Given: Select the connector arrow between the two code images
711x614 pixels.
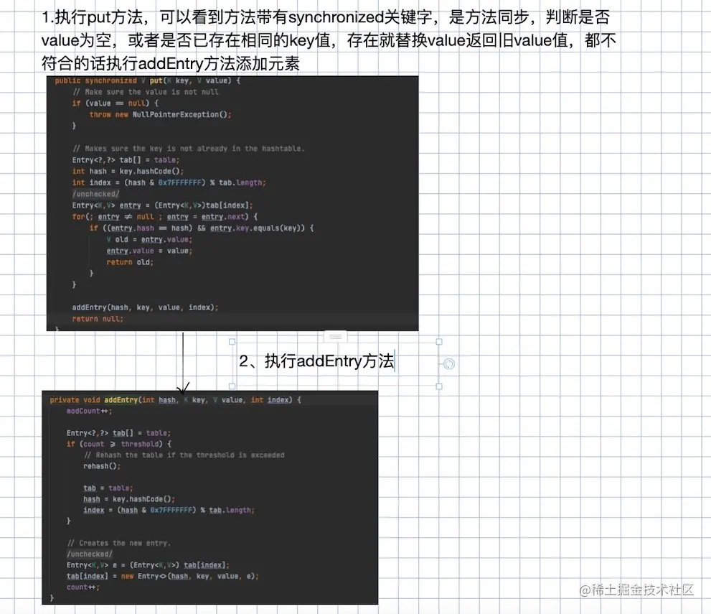Looking at the screenshot, I should 183,362.
